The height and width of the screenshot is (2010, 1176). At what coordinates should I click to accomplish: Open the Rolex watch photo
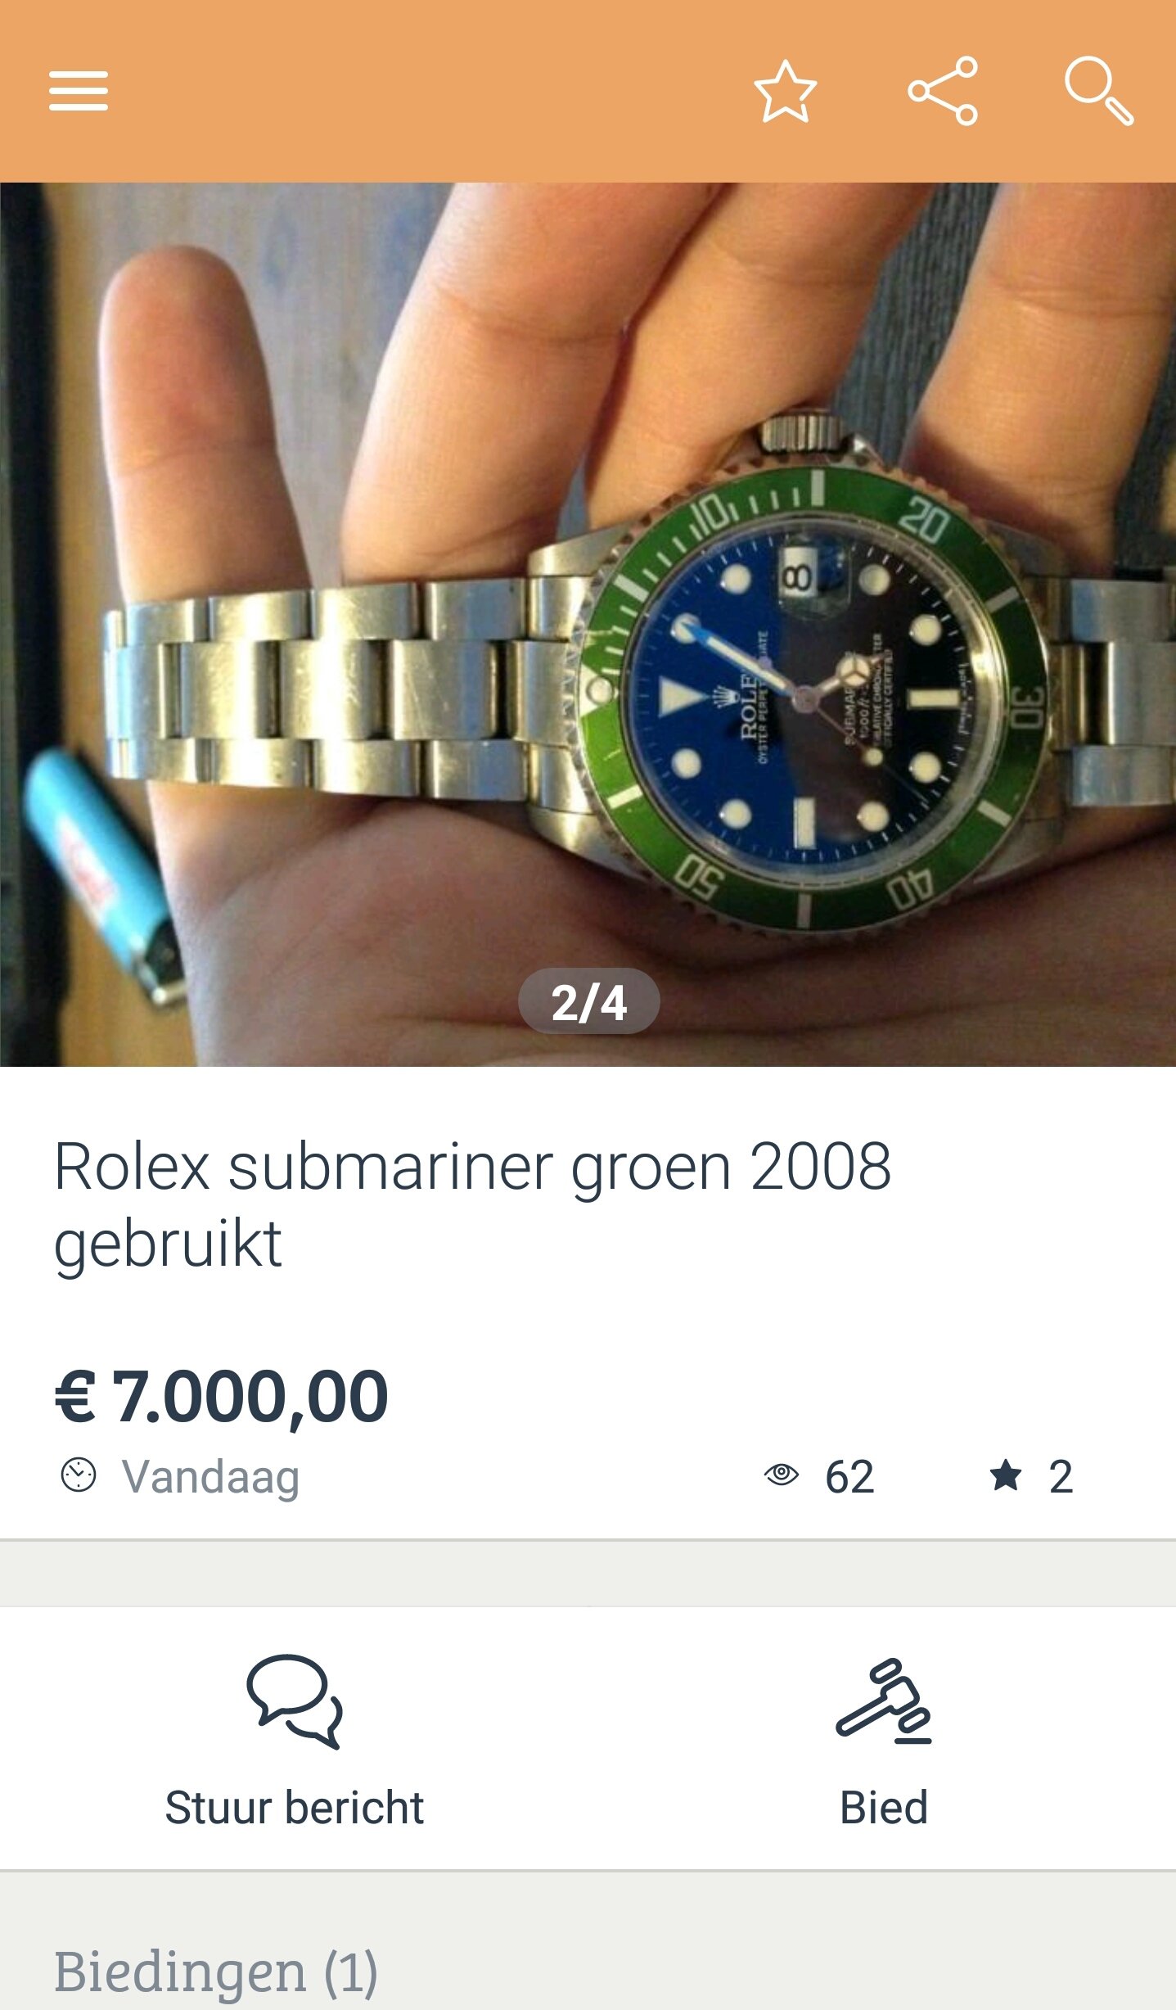[588, 624]
